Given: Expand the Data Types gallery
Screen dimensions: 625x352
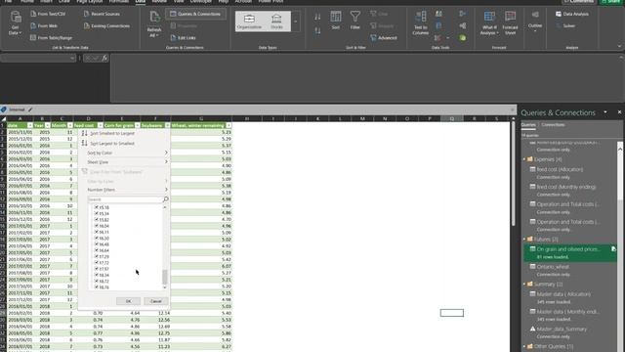Looking at the screenshot, I should pos(295,22).
